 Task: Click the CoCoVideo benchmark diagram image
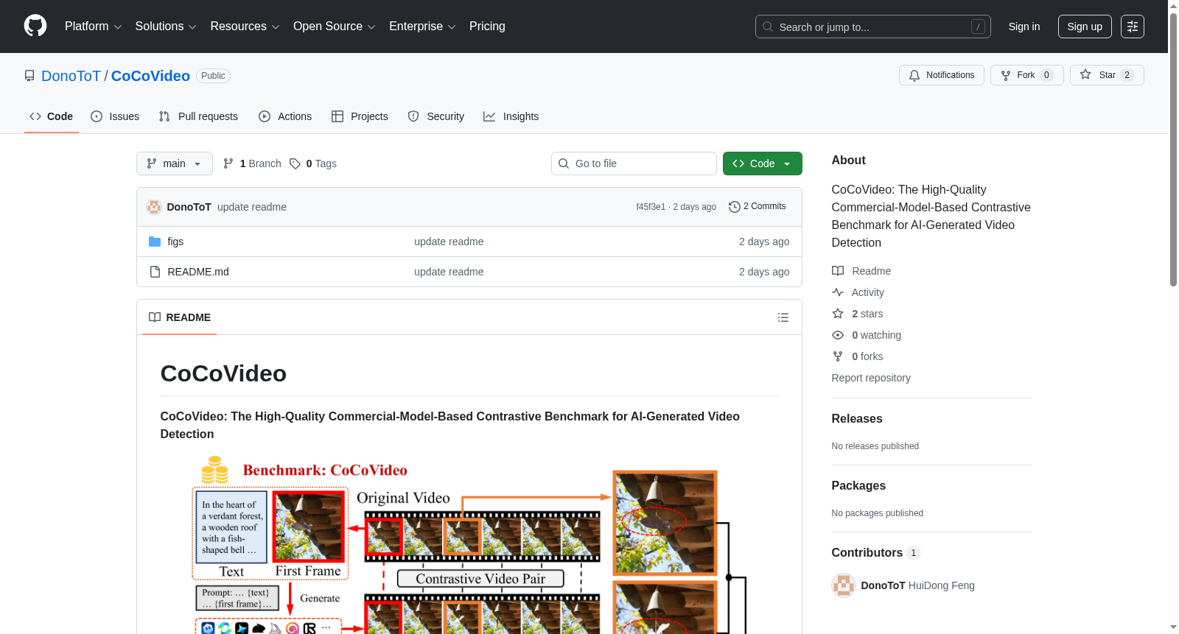click(x=469, y=544)
